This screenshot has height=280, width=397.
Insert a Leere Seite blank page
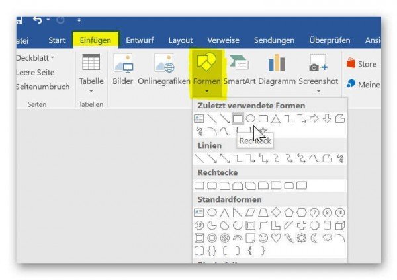pos(35,73)
